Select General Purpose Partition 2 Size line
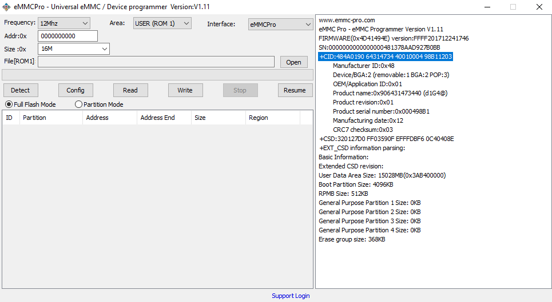The width and height of the screenshot is (552, 302). click(x=370, y=212)
